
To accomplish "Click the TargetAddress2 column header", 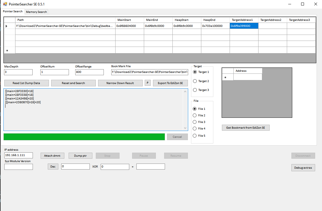I will [273, 20].
